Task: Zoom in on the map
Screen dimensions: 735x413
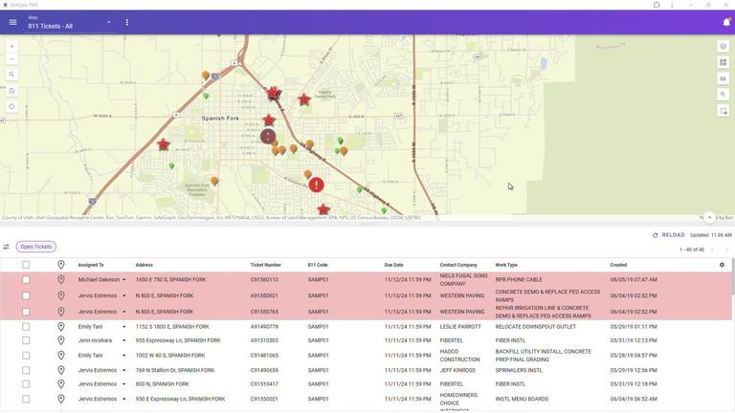Action: pos(11,46)
